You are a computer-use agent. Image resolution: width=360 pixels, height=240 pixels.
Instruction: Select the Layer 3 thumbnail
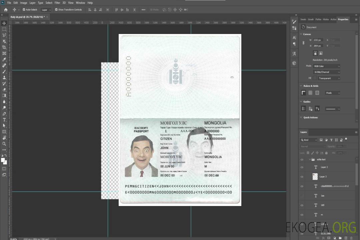pos(315,177)
